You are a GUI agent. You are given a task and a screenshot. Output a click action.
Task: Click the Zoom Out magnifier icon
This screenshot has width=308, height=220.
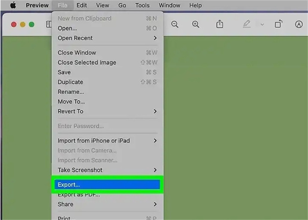175,24
